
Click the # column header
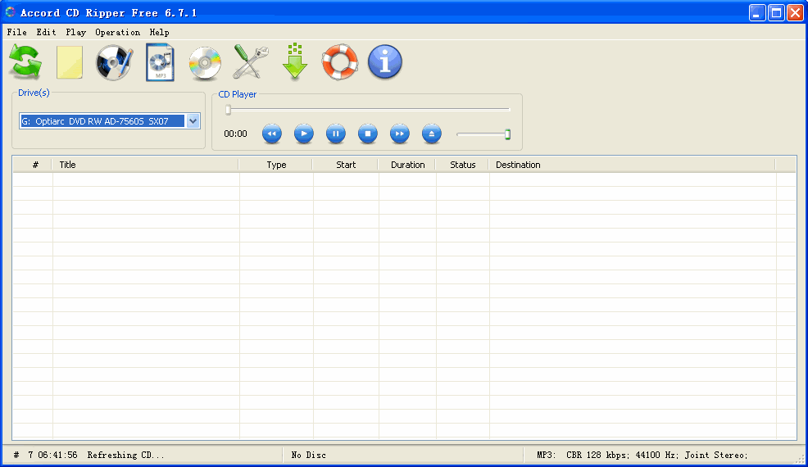[x=33, y=165]
